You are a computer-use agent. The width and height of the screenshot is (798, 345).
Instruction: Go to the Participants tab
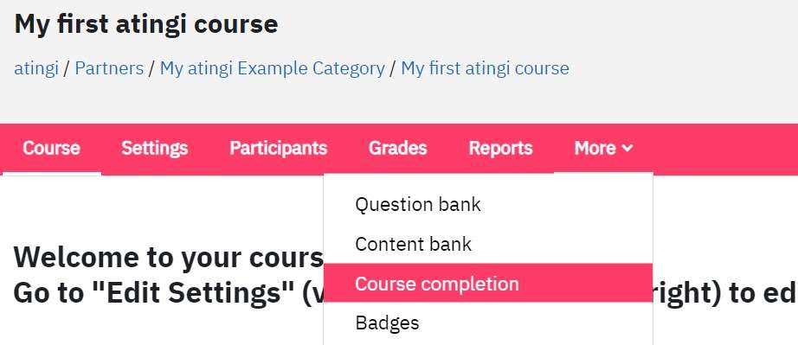(x=278, y=149)
